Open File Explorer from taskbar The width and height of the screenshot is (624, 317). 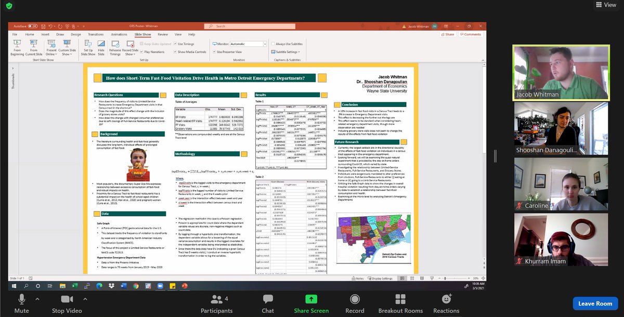[x=62, y=286]
